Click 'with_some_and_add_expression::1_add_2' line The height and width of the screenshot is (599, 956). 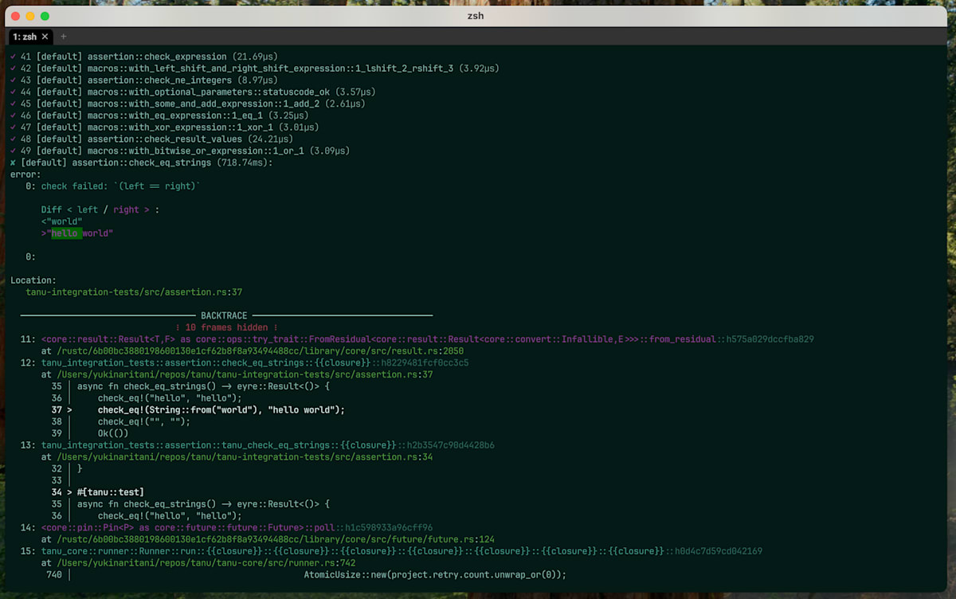188,104
